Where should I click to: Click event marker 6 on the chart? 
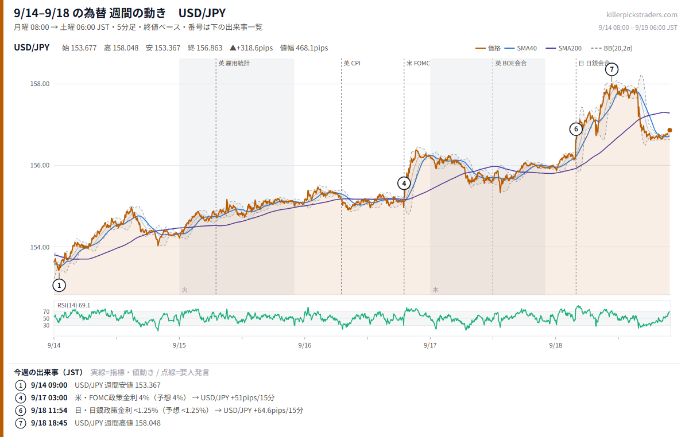[x=576, y=129]
